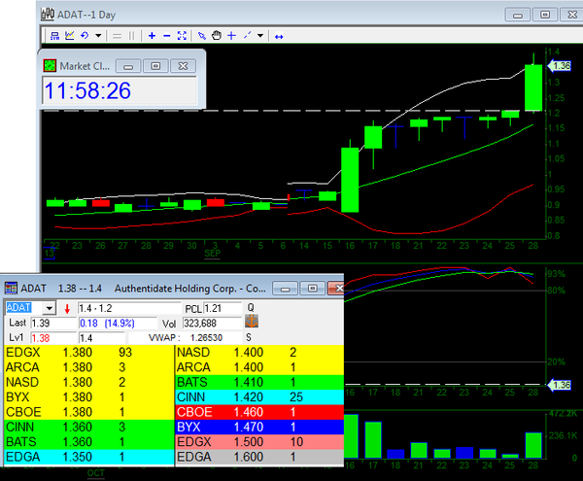Click the large green candle on day 28
This screenshot has width=583, height=481.
pos(533,87)
